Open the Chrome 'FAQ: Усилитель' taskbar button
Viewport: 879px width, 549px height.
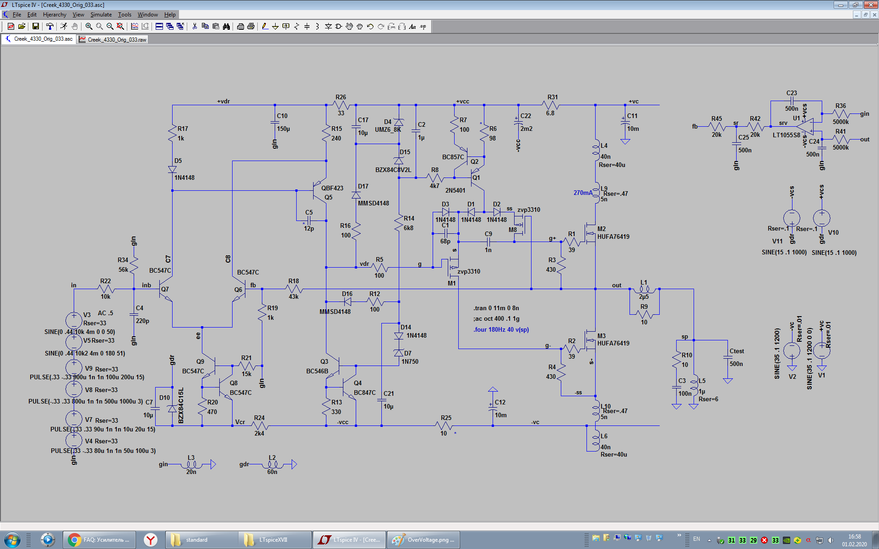click(x=99, y=540)
